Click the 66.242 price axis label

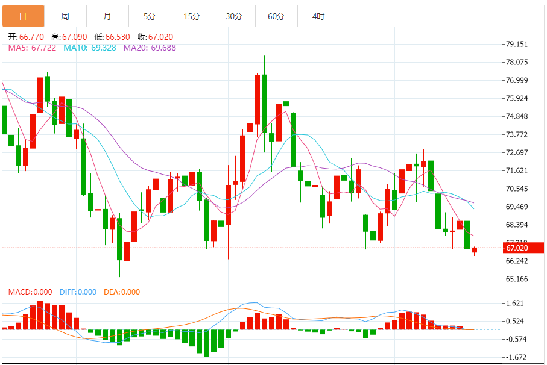click(517, 261)
